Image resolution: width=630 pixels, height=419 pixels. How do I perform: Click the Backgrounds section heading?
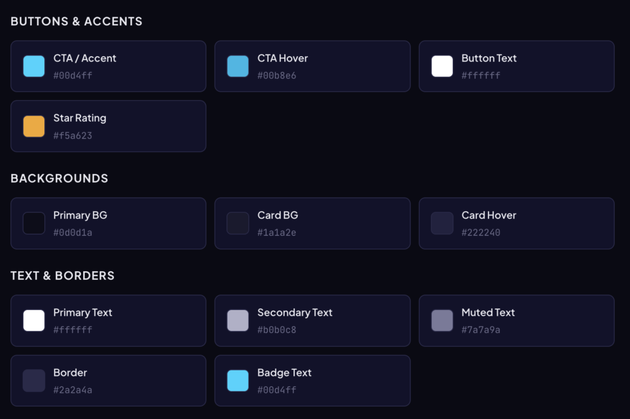59,178
